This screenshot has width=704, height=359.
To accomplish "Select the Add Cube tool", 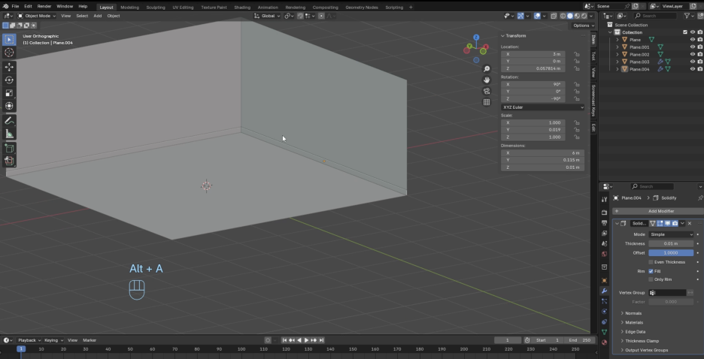I will click(x=9, y=148).
